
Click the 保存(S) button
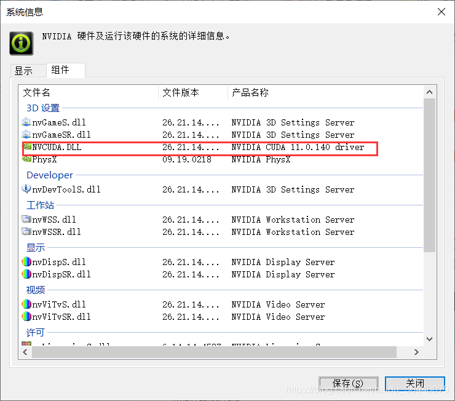click(x=348, y=384)
